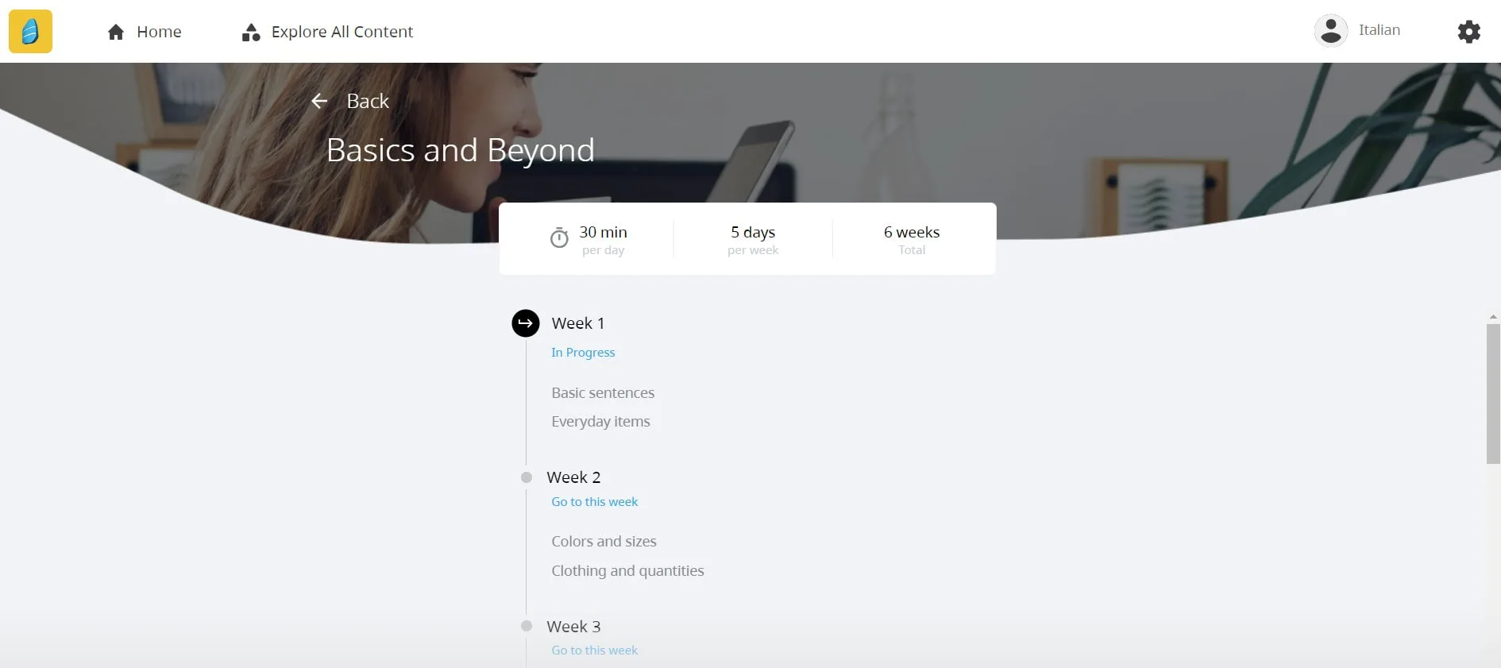
Task: Click the user profile avatar icon
Action: coord(1331,31)
